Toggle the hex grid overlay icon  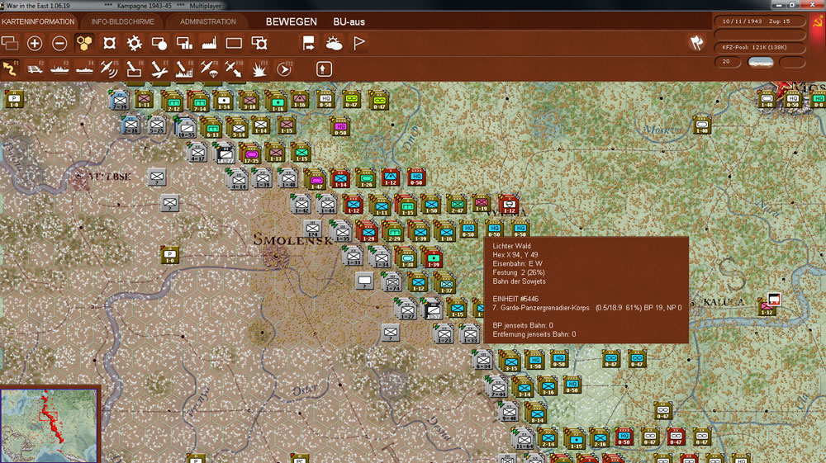(84, 43)
